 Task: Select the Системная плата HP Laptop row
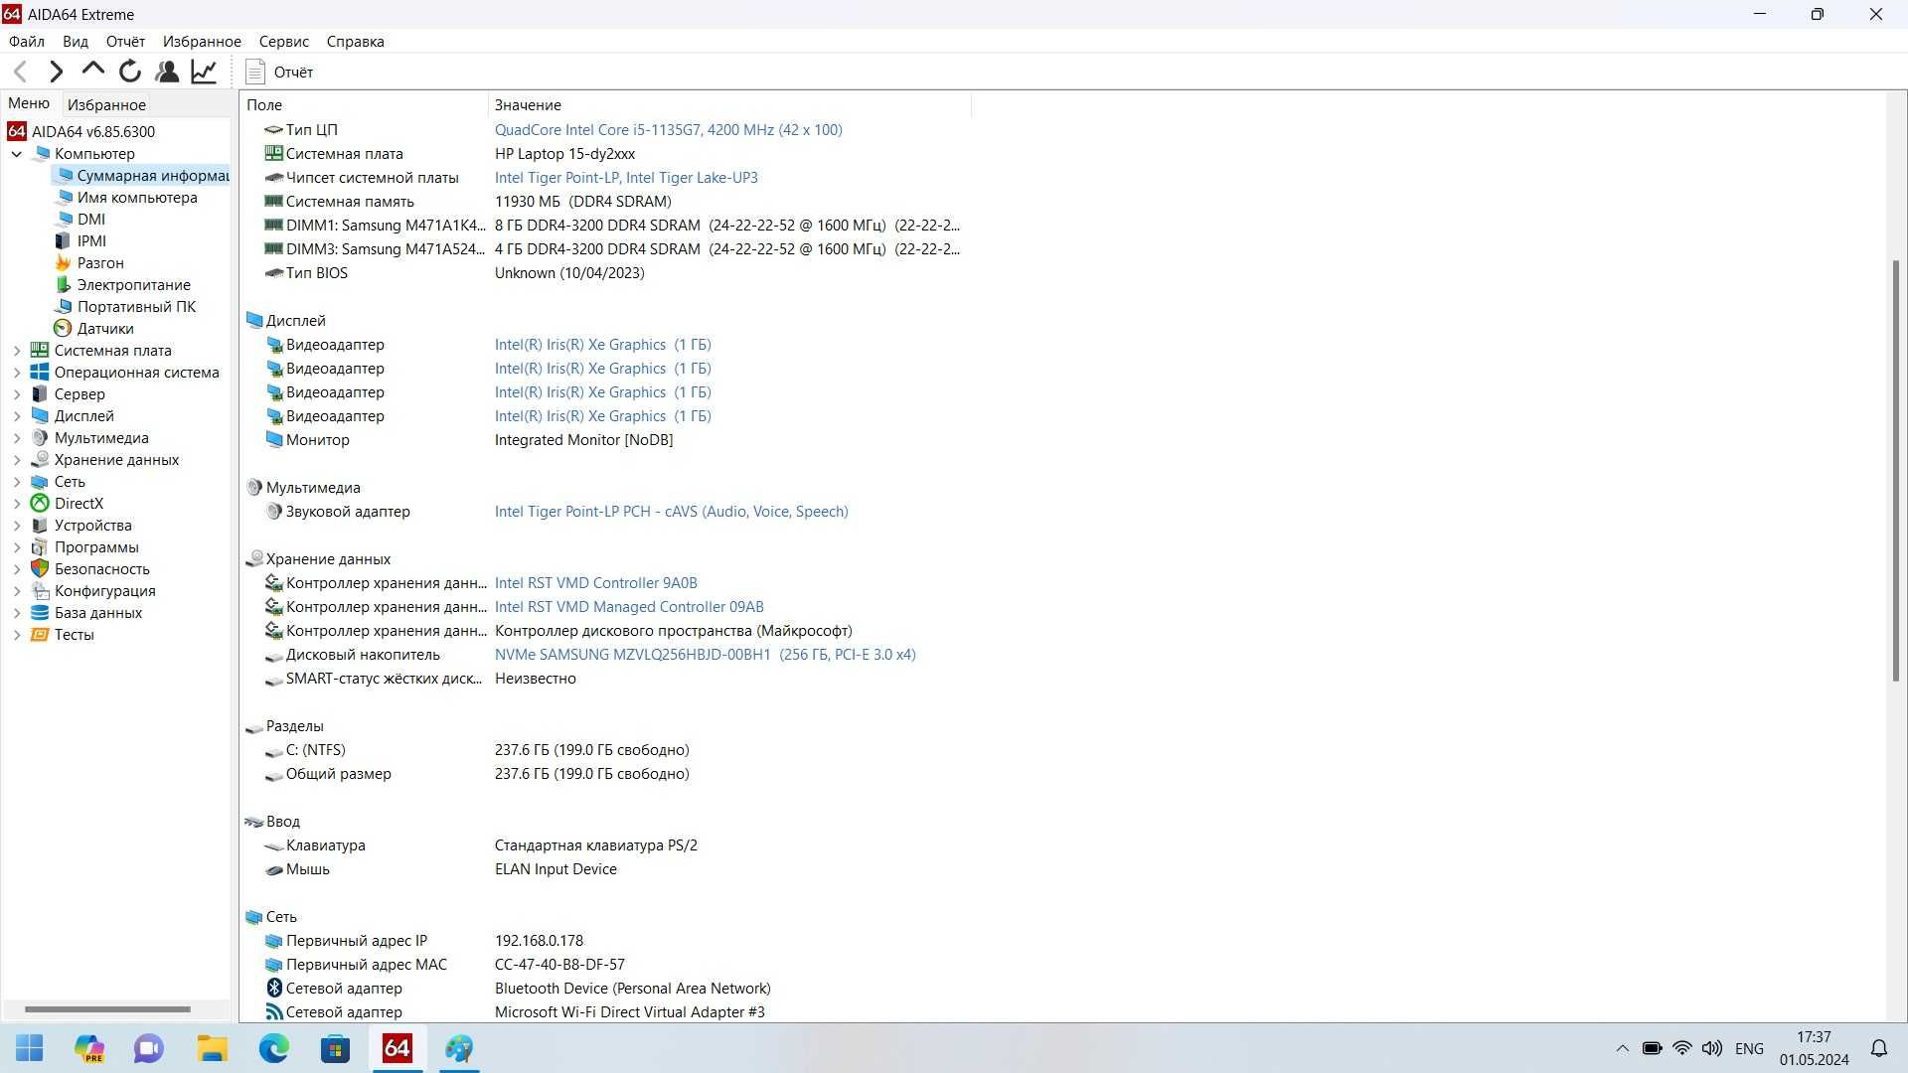pyautogui.click(x=604, y=154)
